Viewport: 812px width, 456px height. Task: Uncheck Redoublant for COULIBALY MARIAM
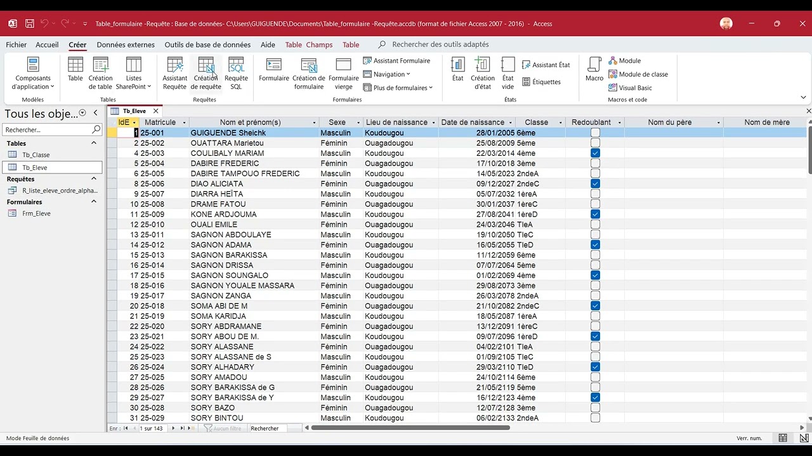point(595,153)
